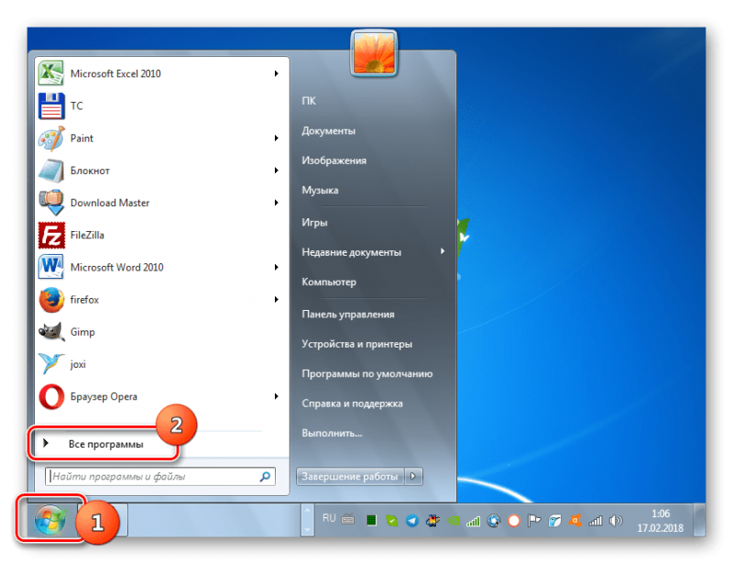The width and height of the screenshot is (733, 564).
Task: Launch joxi screenshot tool
Action: [161, 364]
